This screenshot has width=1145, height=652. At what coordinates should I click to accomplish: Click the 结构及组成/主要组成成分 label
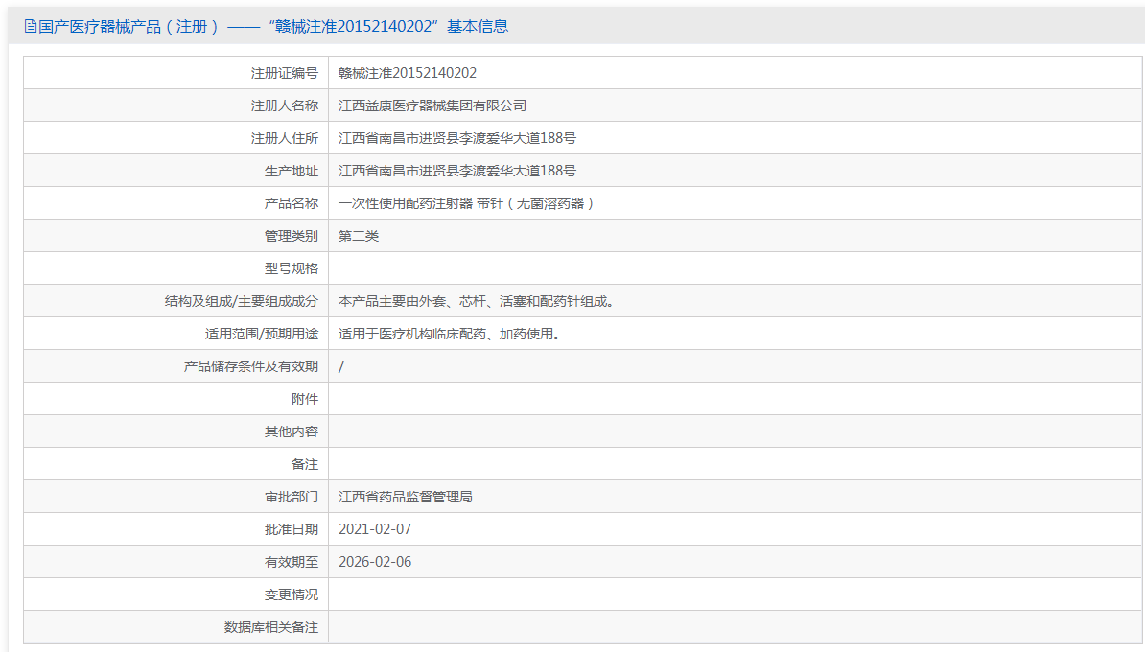coord(242,301)
